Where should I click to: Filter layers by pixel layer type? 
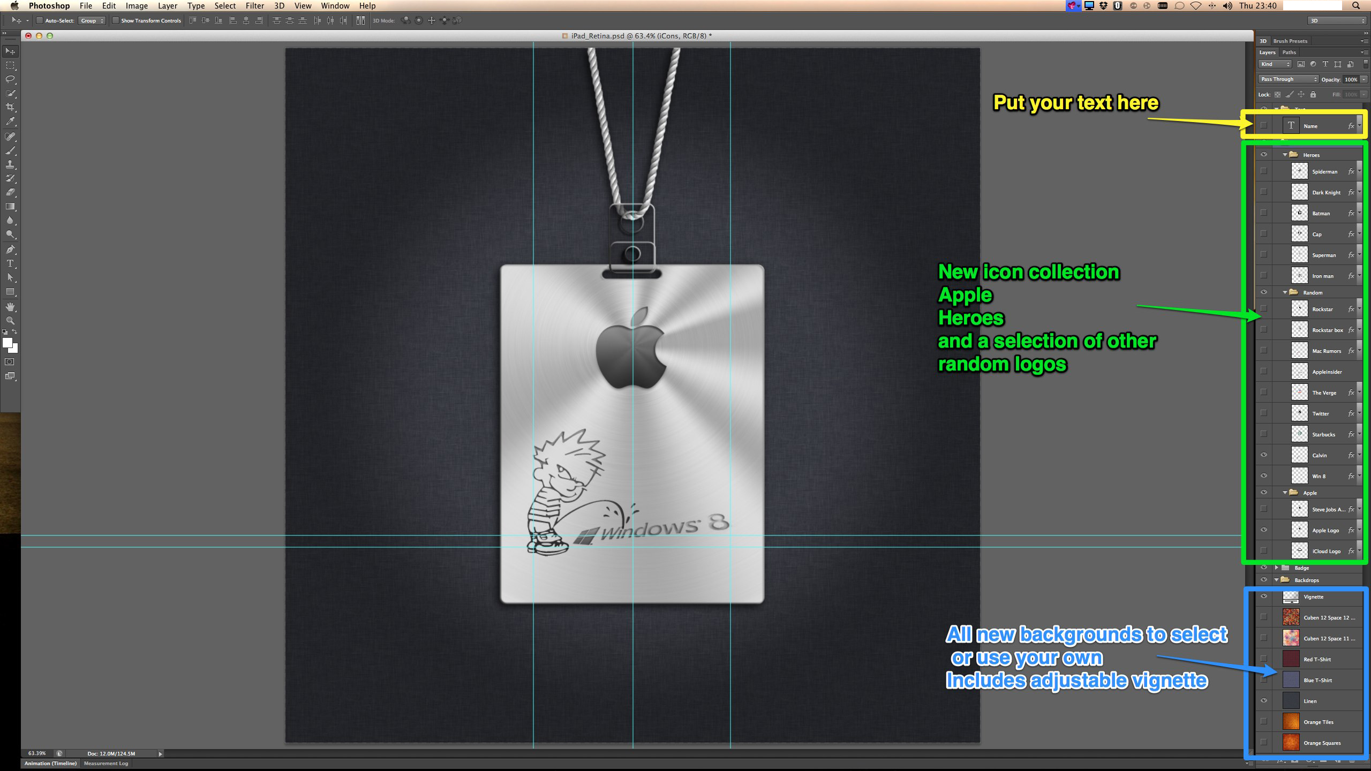coord(1301,64)
